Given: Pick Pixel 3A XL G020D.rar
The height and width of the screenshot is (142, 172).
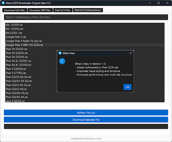Looking at the screenshot, I should (85, 65).
